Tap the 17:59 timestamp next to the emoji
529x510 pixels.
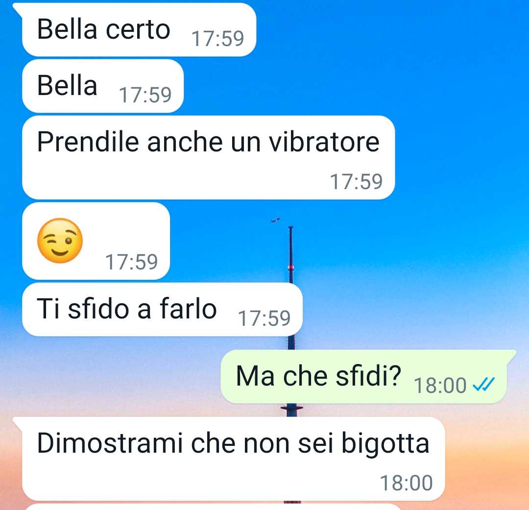[131, 262]
